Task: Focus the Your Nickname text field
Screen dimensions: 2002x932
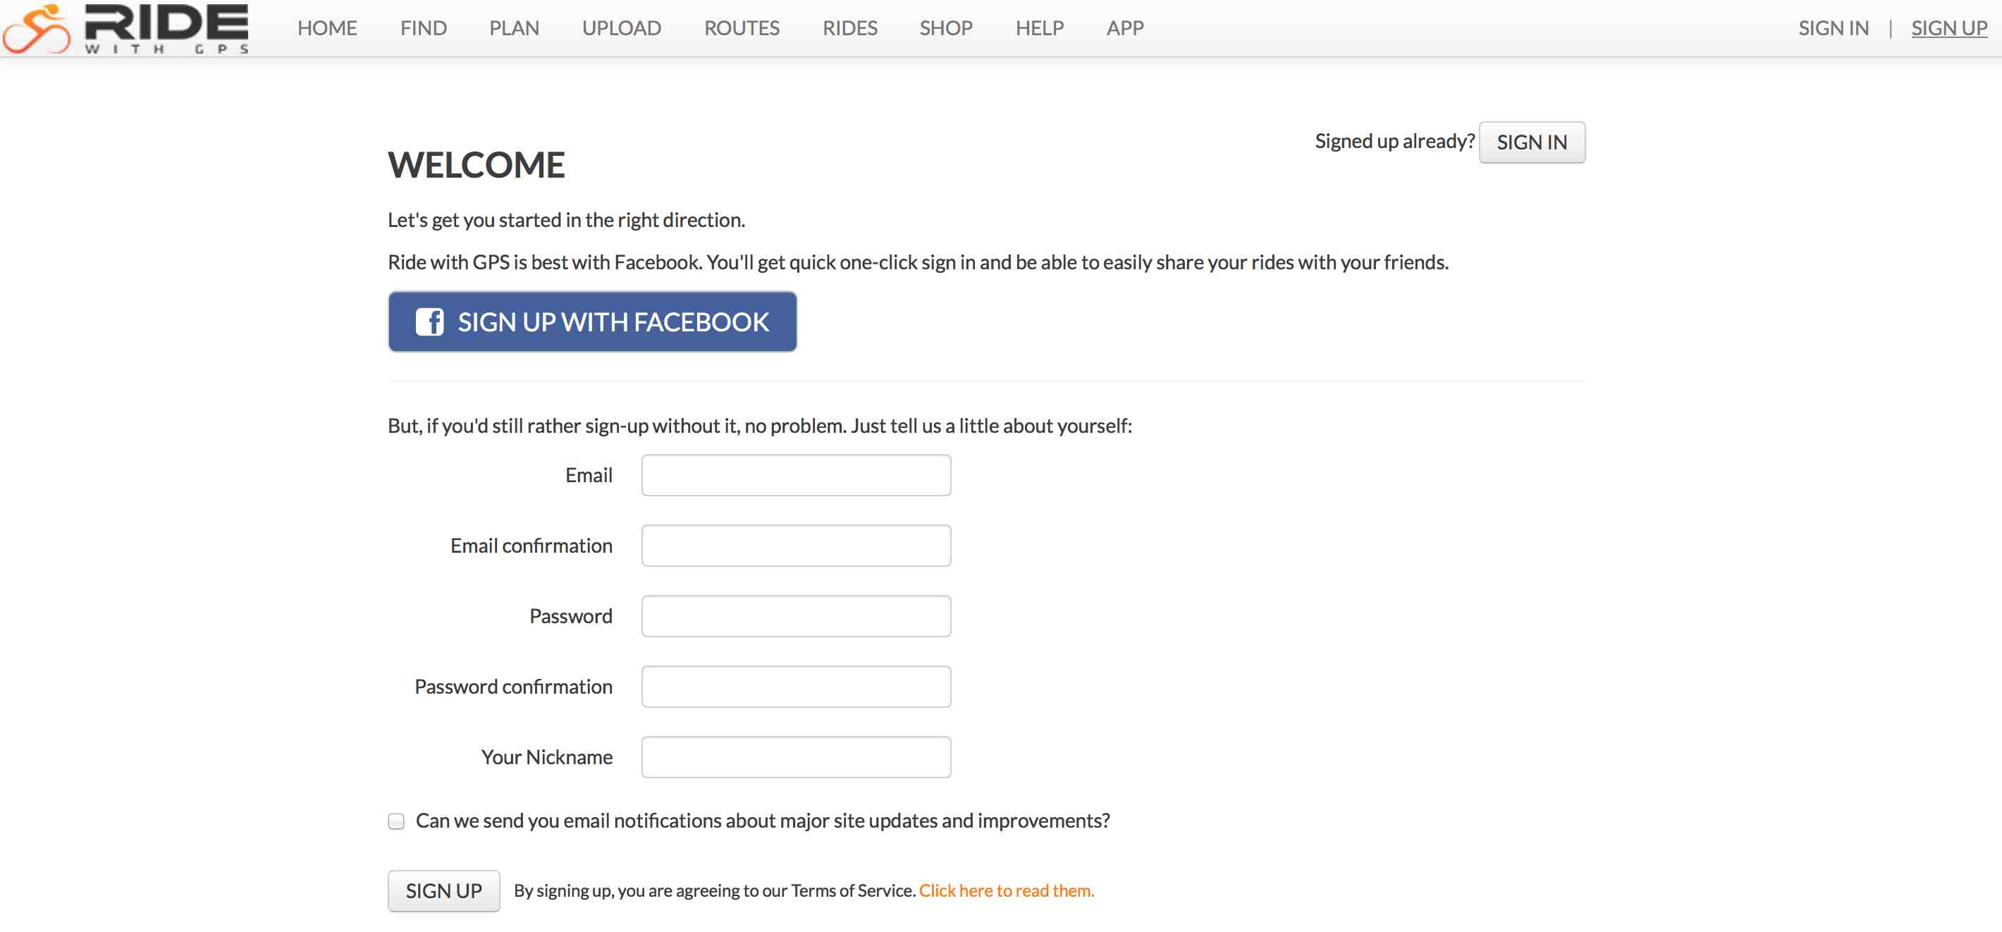Action: click(x=796, y=758)
